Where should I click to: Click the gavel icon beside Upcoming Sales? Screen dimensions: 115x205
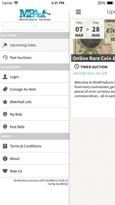5,45
